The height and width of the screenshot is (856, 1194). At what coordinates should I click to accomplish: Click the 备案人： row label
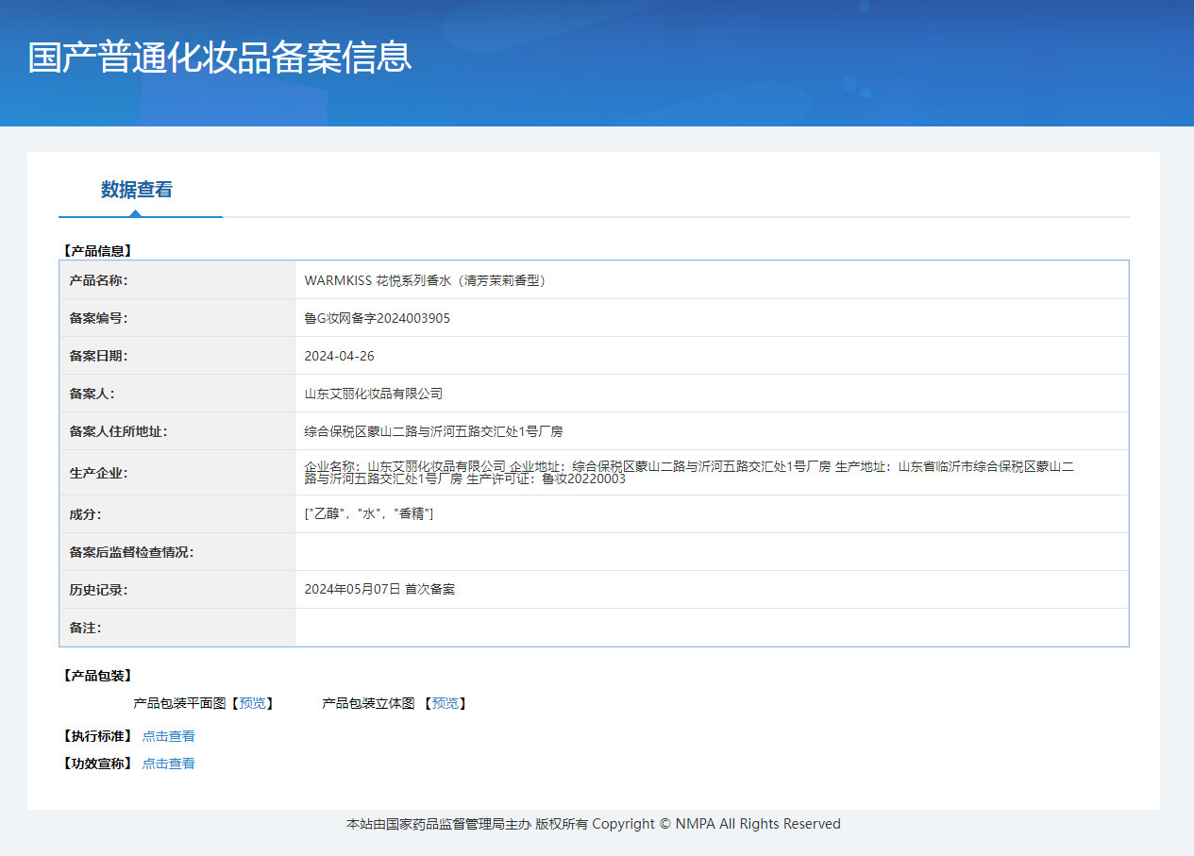92,394
